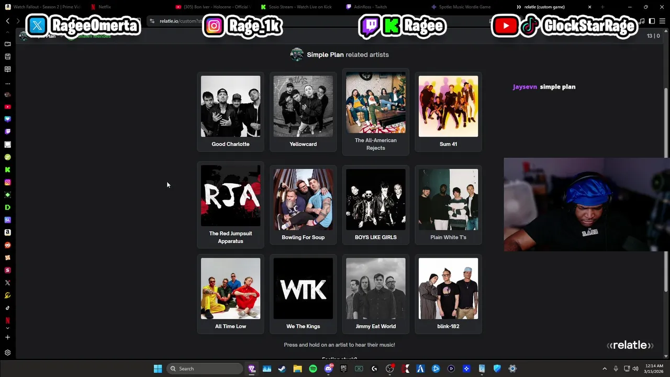Click the Simple Plan avatar in heading
The image size is (670, 377).
297,54
